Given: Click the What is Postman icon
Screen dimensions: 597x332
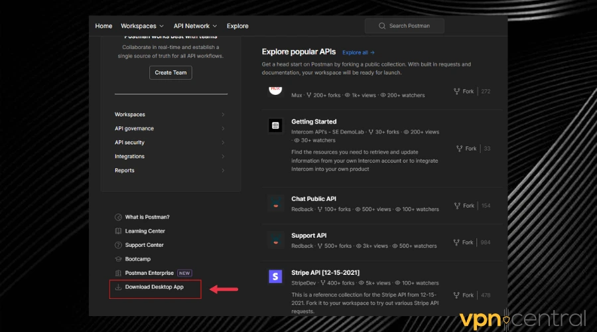Looking at the screenshot, I should point(119,217).
